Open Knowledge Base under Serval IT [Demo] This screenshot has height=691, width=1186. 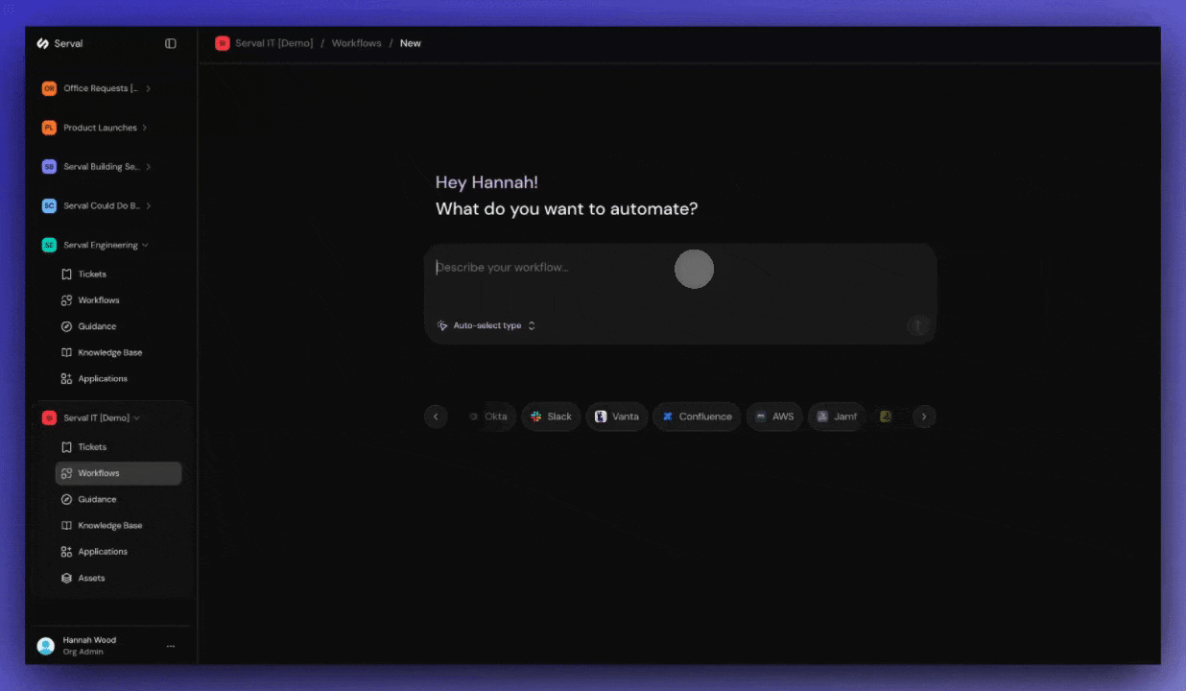tap(110, 525)
